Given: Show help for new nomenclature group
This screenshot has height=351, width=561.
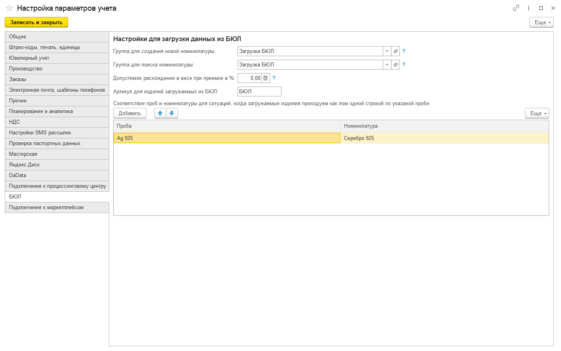Looking at the screenshot, I should tap(404, 51).
